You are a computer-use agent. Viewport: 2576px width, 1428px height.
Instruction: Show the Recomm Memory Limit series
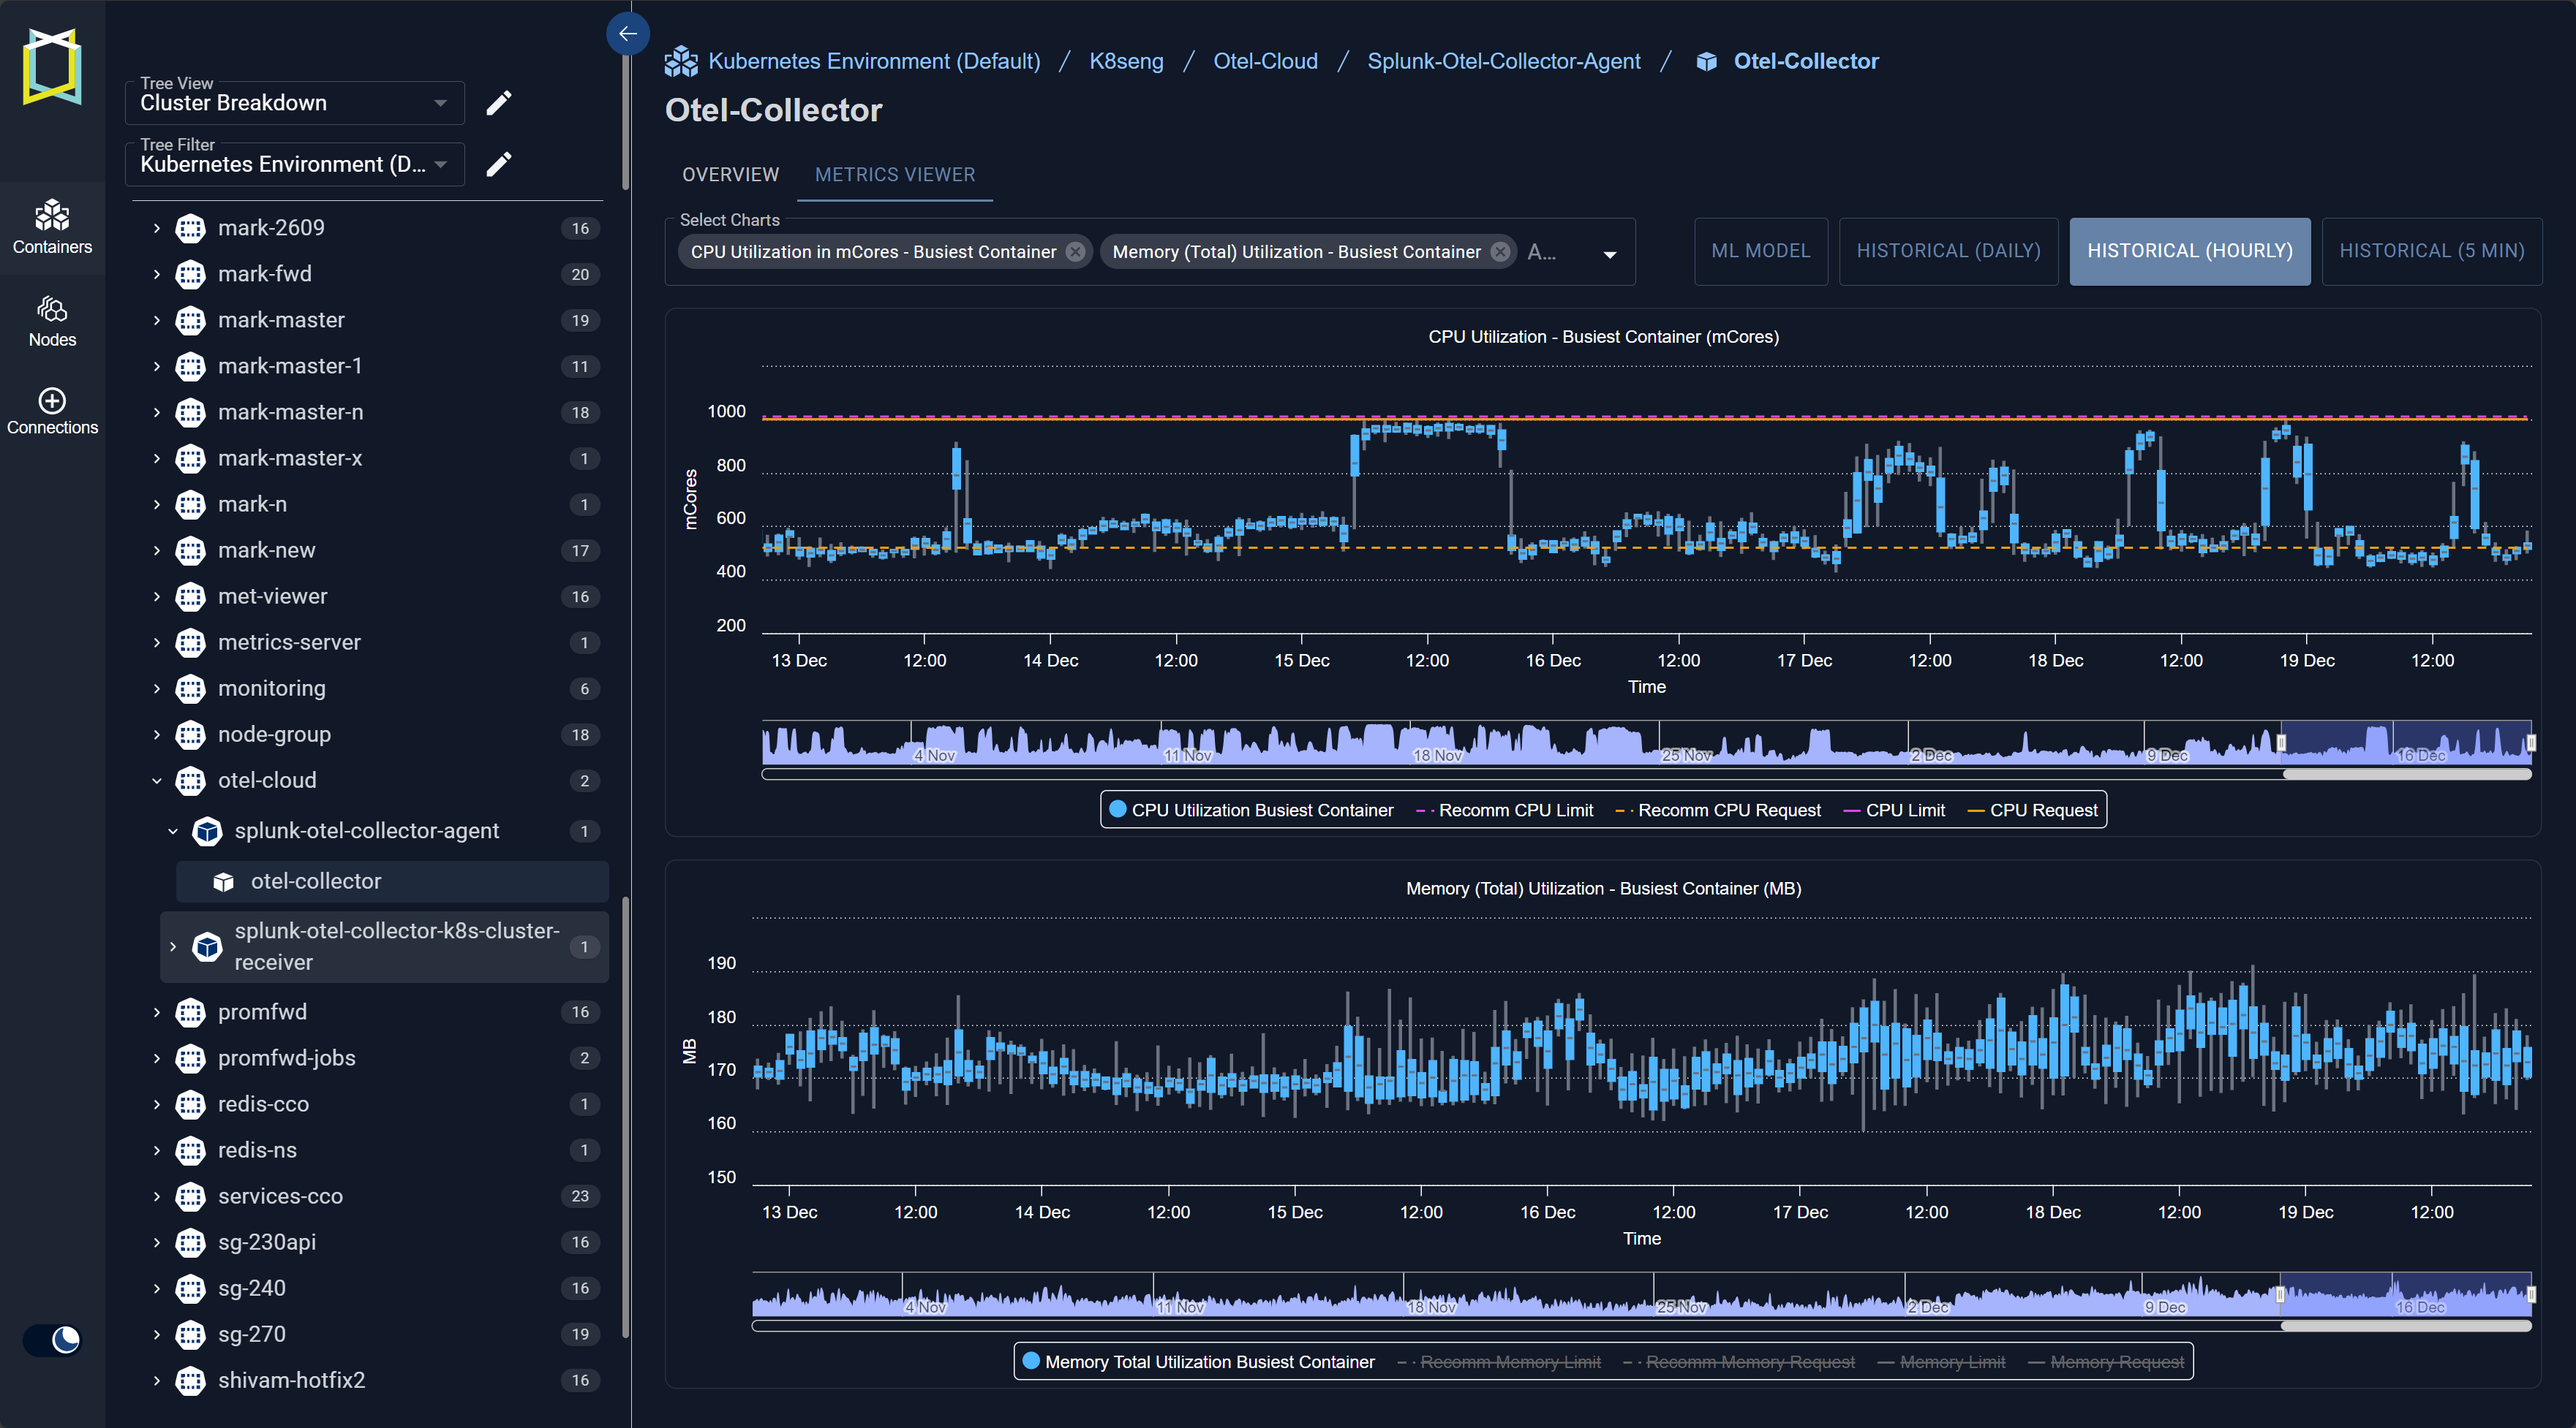pos(1499,1362)
